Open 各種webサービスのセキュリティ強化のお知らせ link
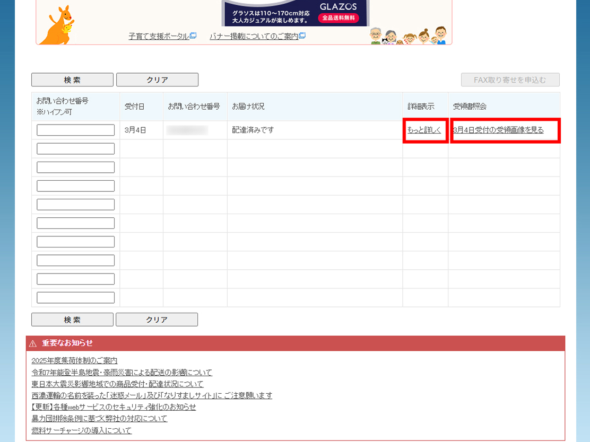 point(114,407)
